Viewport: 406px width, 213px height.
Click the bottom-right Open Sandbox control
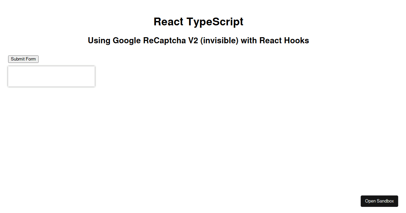click(379, 201)
